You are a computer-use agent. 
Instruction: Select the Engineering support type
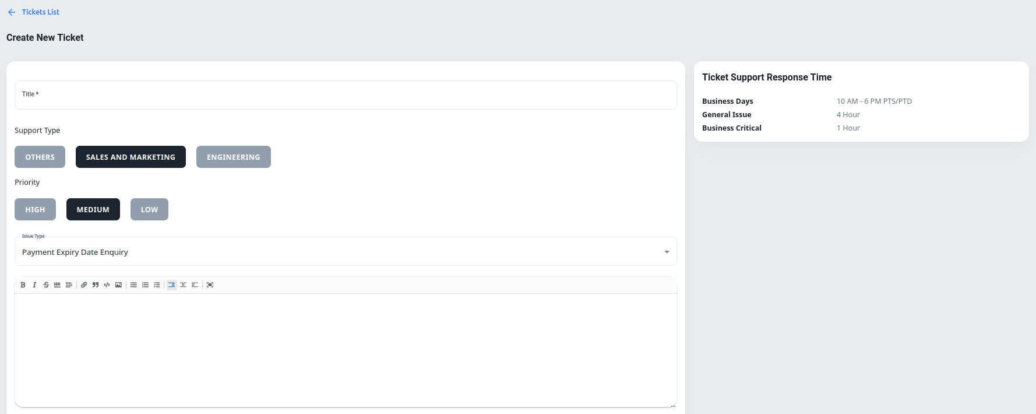point(234,157)
